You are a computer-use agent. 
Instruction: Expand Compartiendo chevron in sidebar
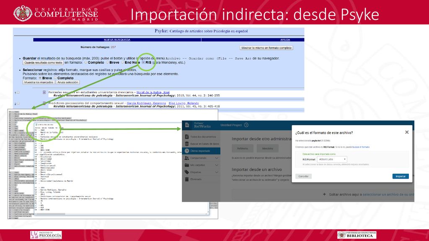tap(217, 158)
